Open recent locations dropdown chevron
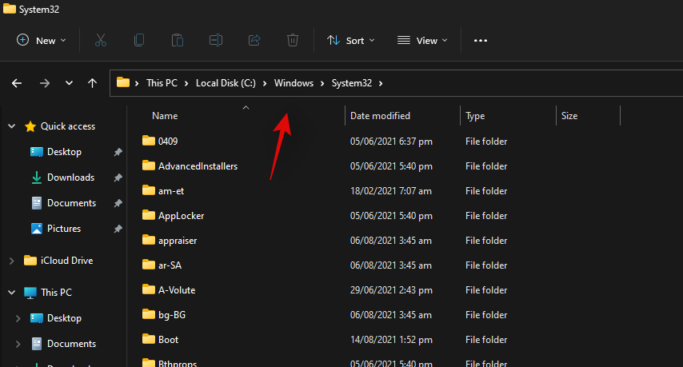Image resolution: width=683 pixels, height=367 pixels. click(x=69, y=82)
